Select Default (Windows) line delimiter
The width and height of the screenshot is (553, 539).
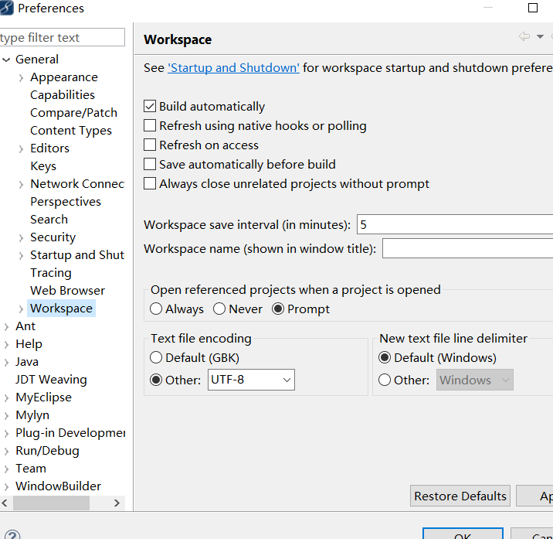tap(385, 357)
